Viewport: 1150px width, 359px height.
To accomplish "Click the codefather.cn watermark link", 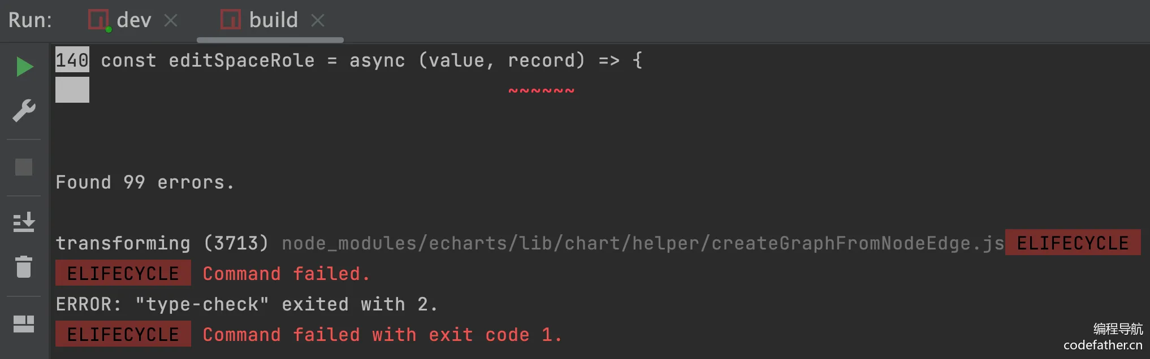I will pyautogui.click(x=1103, y=345).
